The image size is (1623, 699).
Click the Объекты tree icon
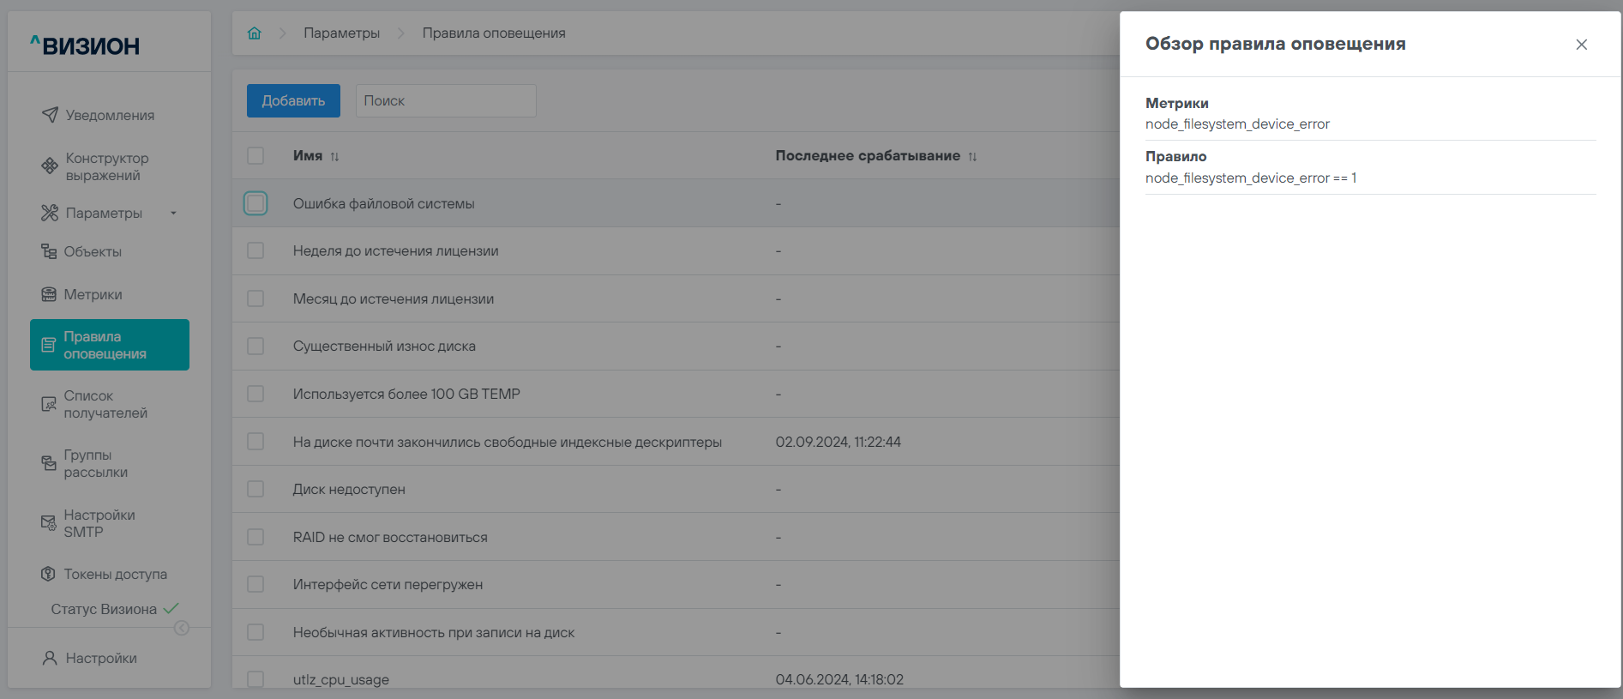click(x=49, y=251)
